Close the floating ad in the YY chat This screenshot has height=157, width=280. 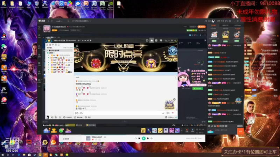coord(174,99)
